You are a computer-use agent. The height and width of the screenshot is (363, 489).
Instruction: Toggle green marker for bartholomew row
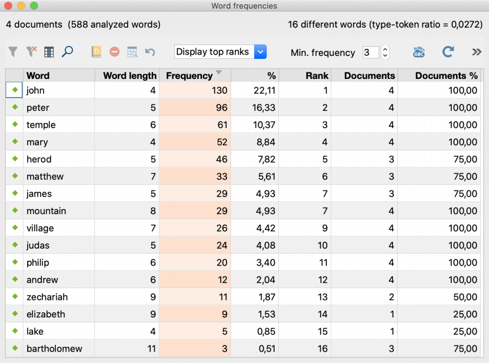coord(14,348)
